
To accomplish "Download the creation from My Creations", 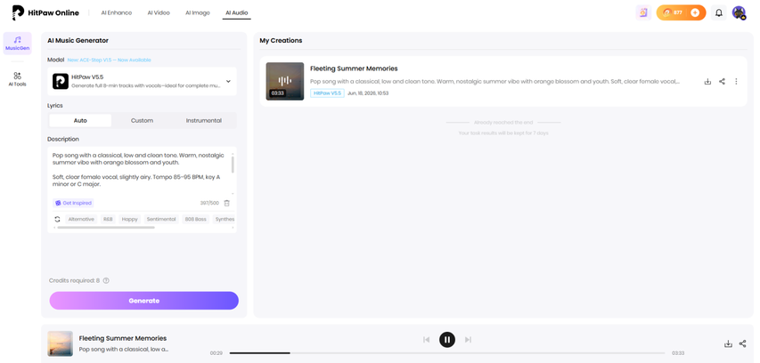I will pos(707,81).
